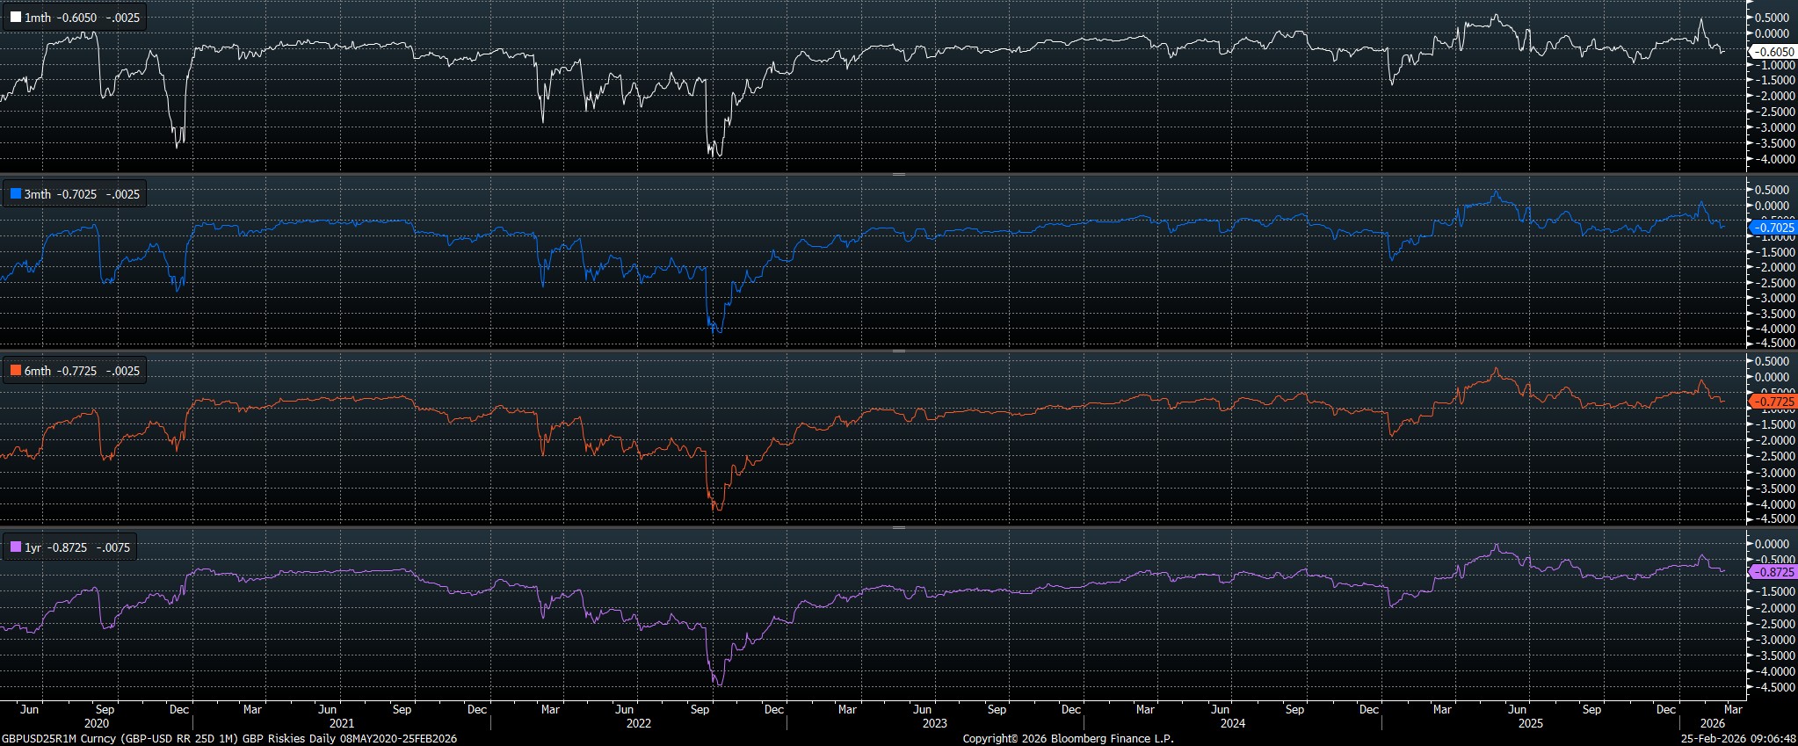Click the white 1mth legend color swatch
The height and width of the screenshot is (746, 1798).
pyautogui.click(x=16, y=18)
